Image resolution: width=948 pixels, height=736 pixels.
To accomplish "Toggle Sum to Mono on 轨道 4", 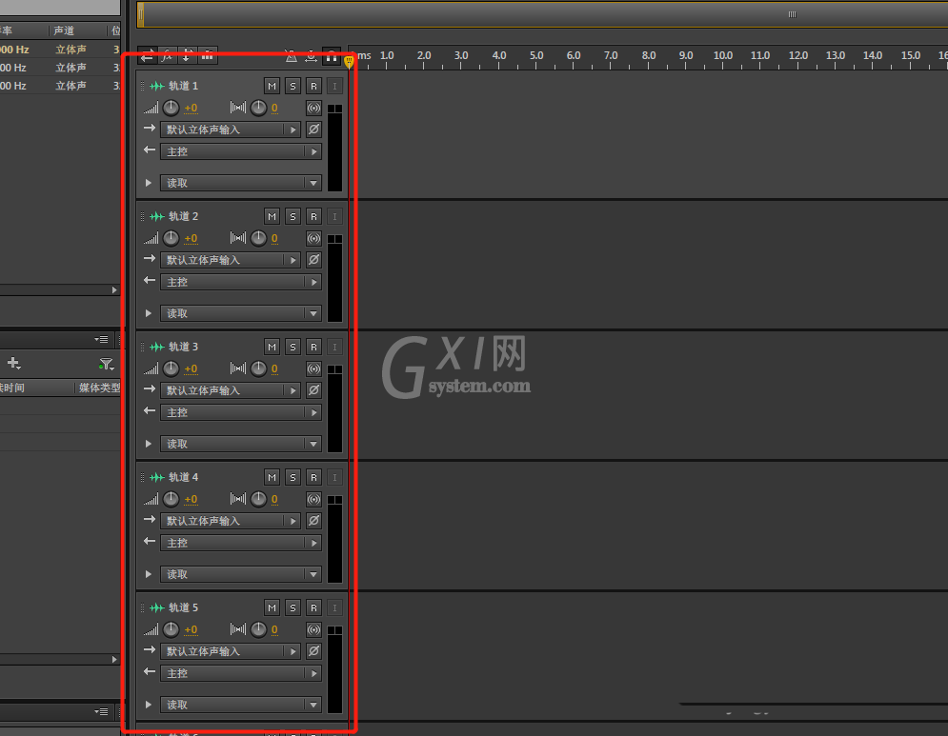I will click(313, 500).
